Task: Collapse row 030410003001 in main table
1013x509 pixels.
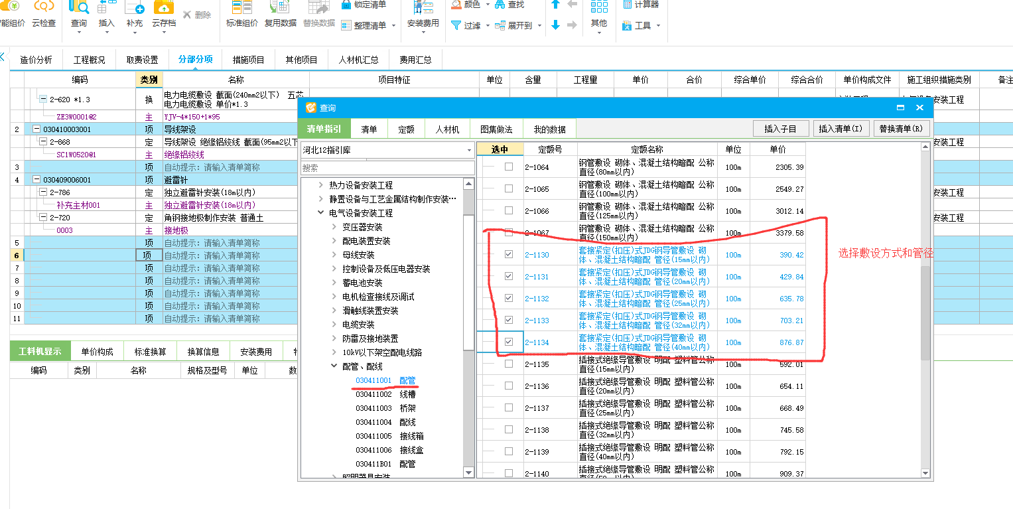Action: [36, 129]
